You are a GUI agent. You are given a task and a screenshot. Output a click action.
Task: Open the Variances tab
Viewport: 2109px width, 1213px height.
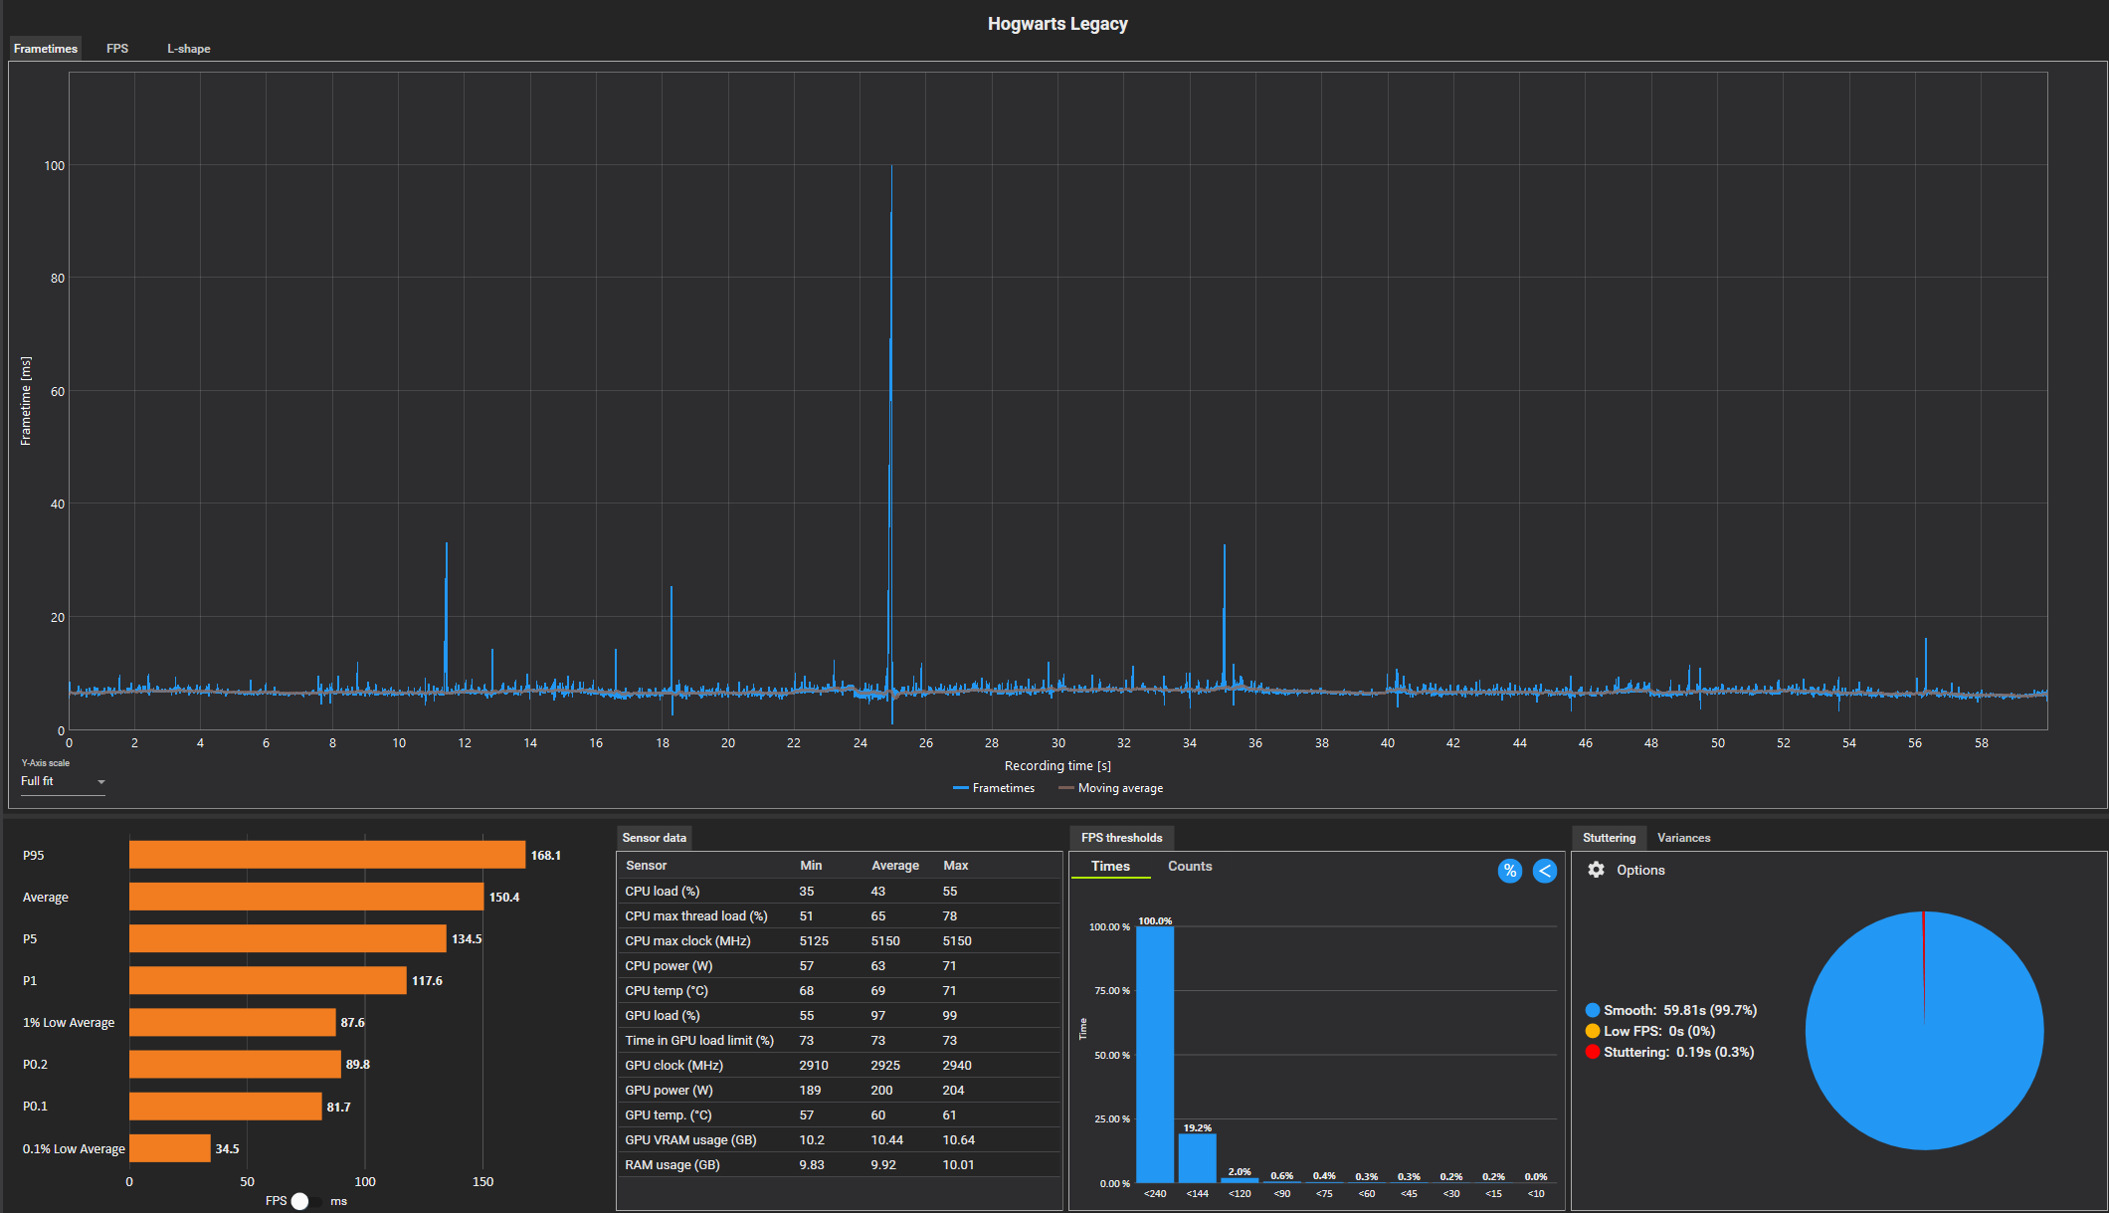click(1683, 838)
